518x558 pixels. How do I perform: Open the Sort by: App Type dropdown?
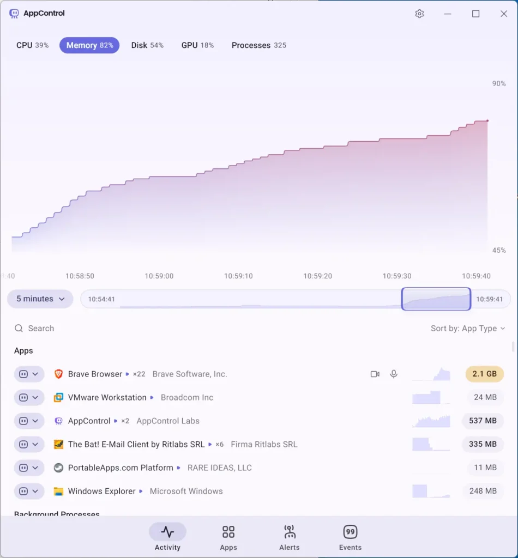click(x=468, y=328)
